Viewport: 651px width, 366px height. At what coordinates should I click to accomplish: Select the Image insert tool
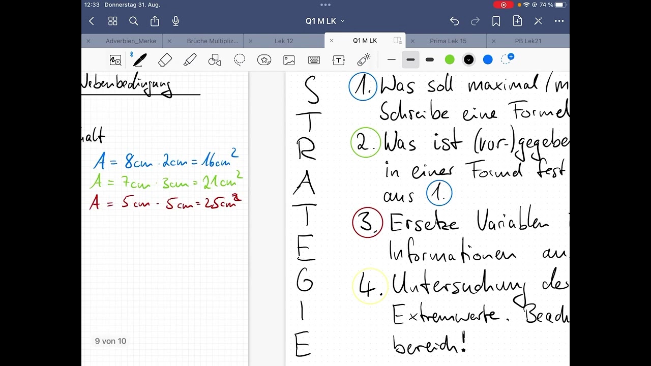point(289,60)
